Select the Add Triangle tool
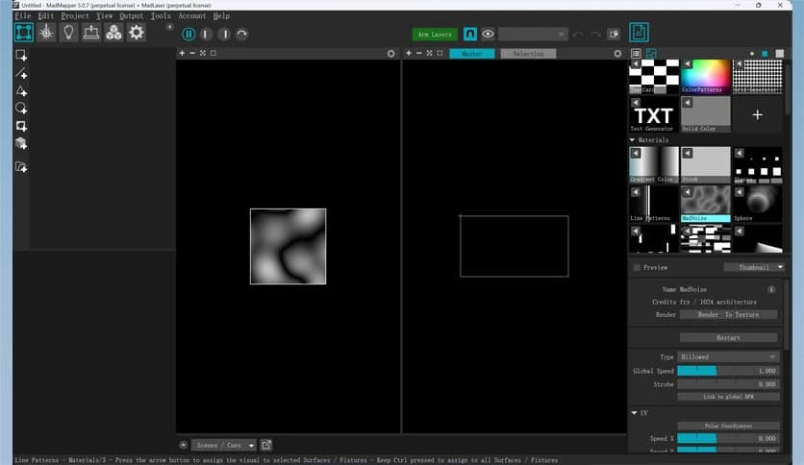 point(21,91)
